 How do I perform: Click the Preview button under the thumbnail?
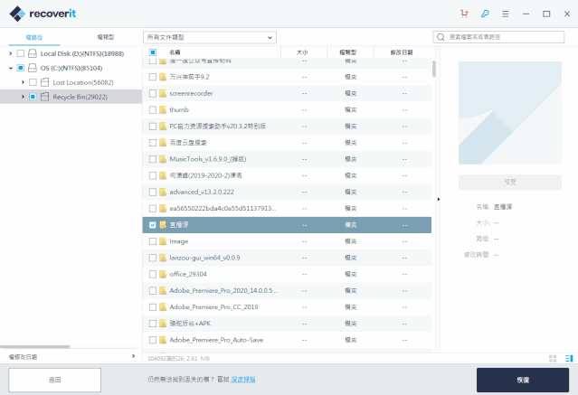tap(510, 182)
